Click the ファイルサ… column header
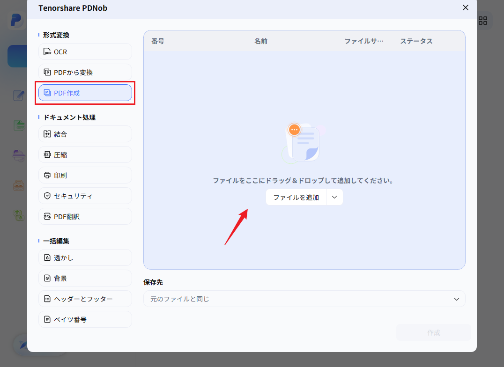 tap(364, 41)
